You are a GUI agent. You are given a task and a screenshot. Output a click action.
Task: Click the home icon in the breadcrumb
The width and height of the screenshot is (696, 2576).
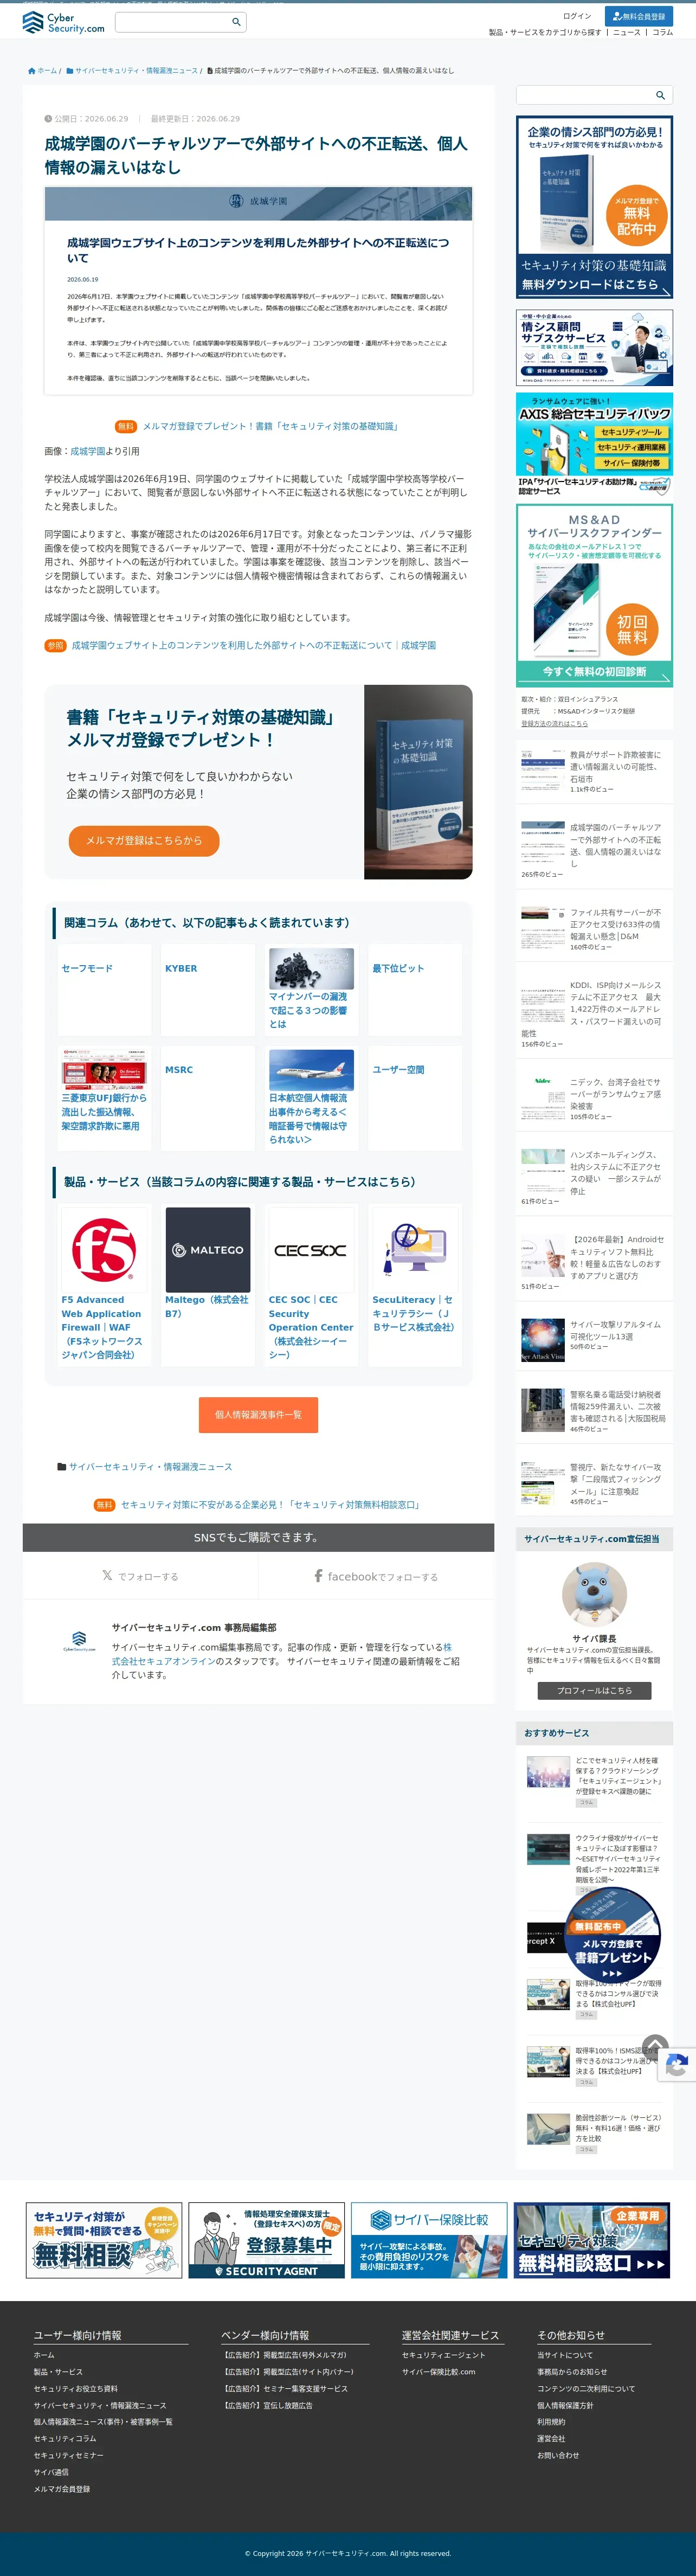[32, 71]
